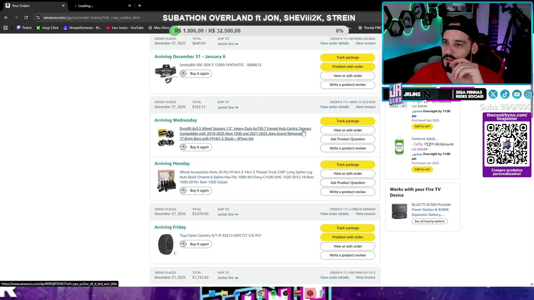
Task: Add Centrum Adult to cart
Action: (422, 169)
